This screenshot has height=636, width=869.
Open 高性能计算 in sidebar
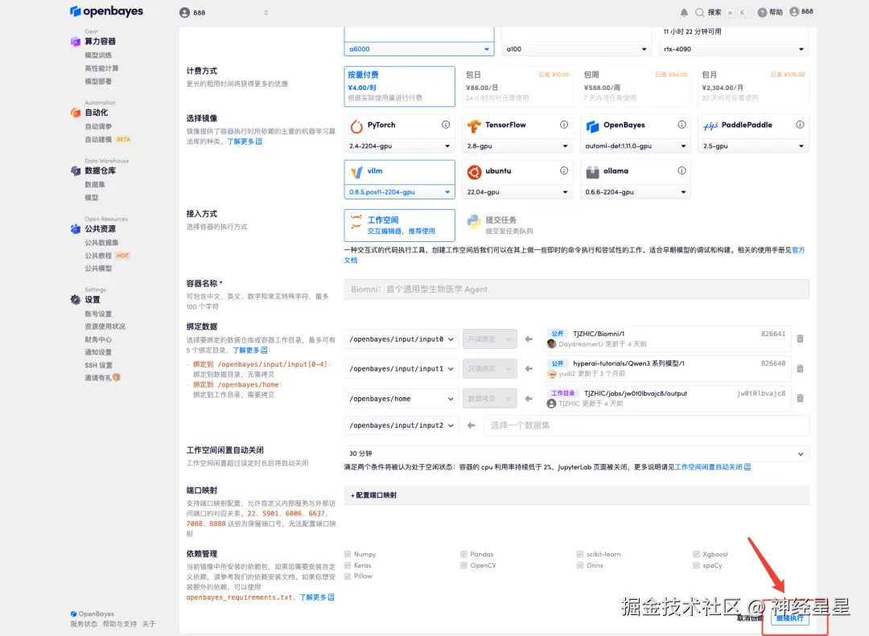101,68
